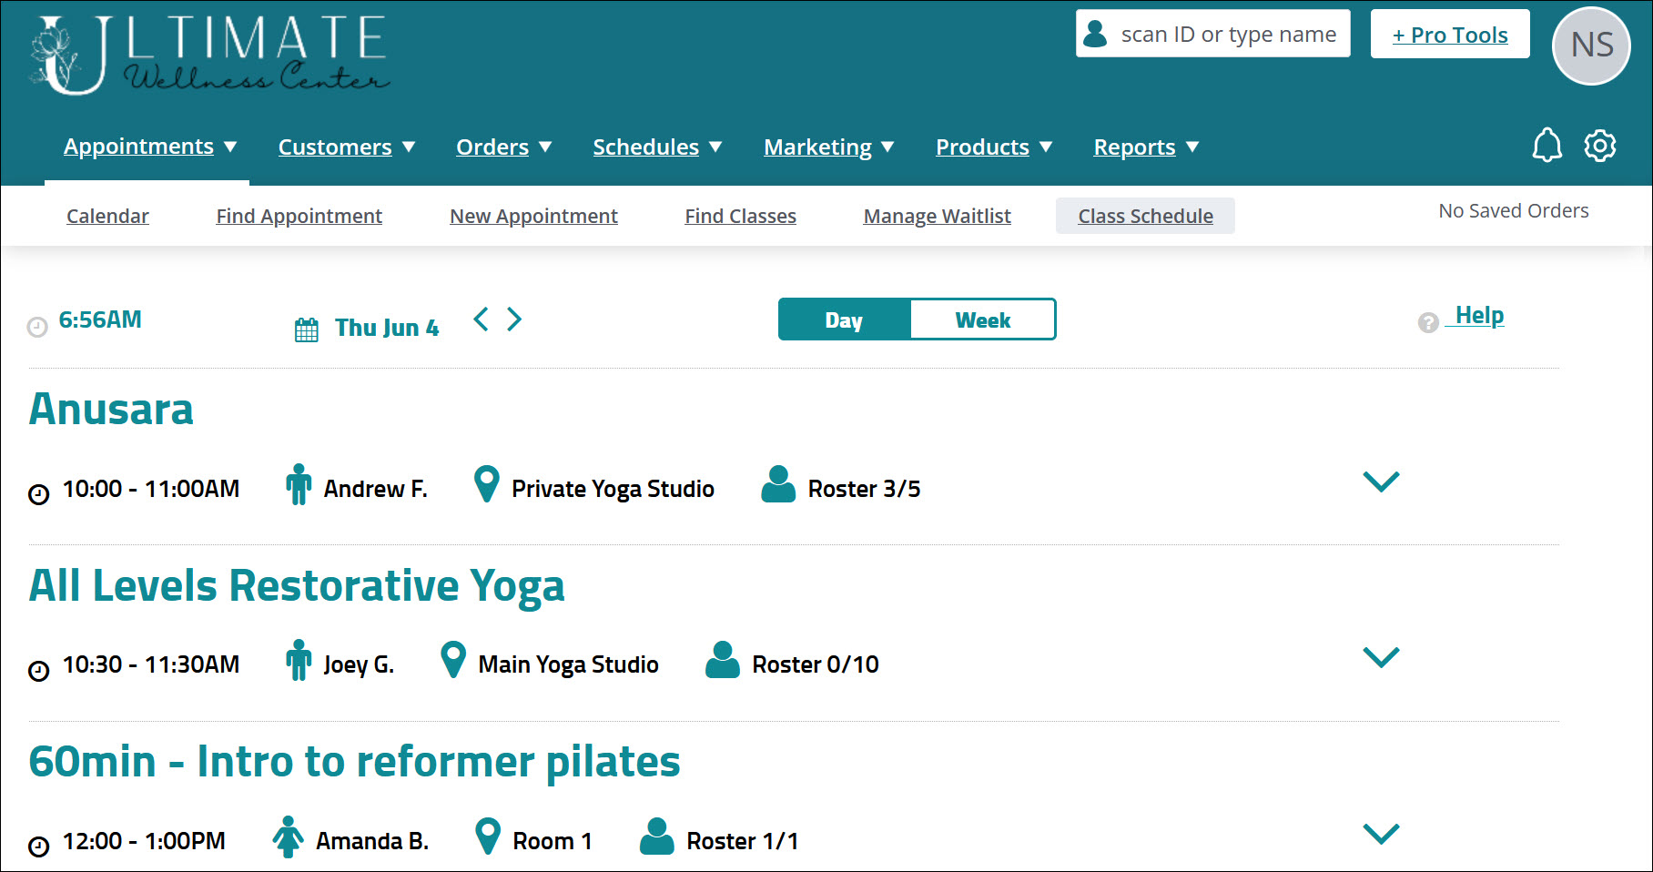This screenshot has height=872, width=1653.
Task: Click instructor icon next to Andrew F.
Action: [x=299, y=484]
